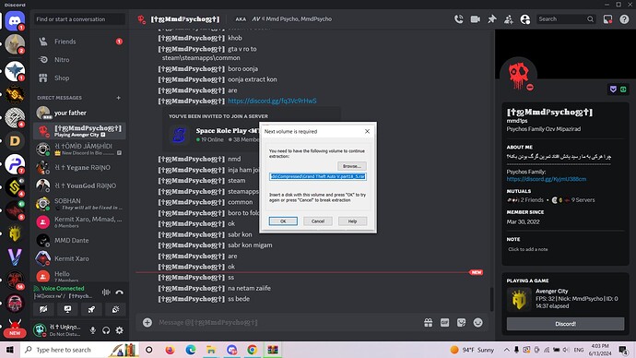
Task: Click the Psychos Family discord link
Action: click(546, 179)
